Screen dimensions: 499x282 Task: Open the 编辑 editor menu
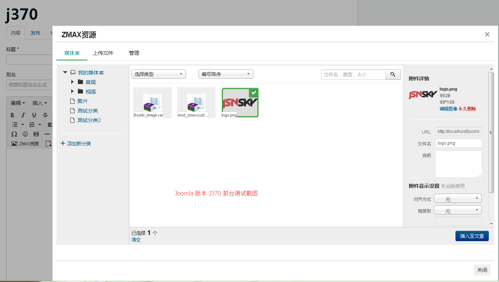pyautogui.click(x=18, y=103)
